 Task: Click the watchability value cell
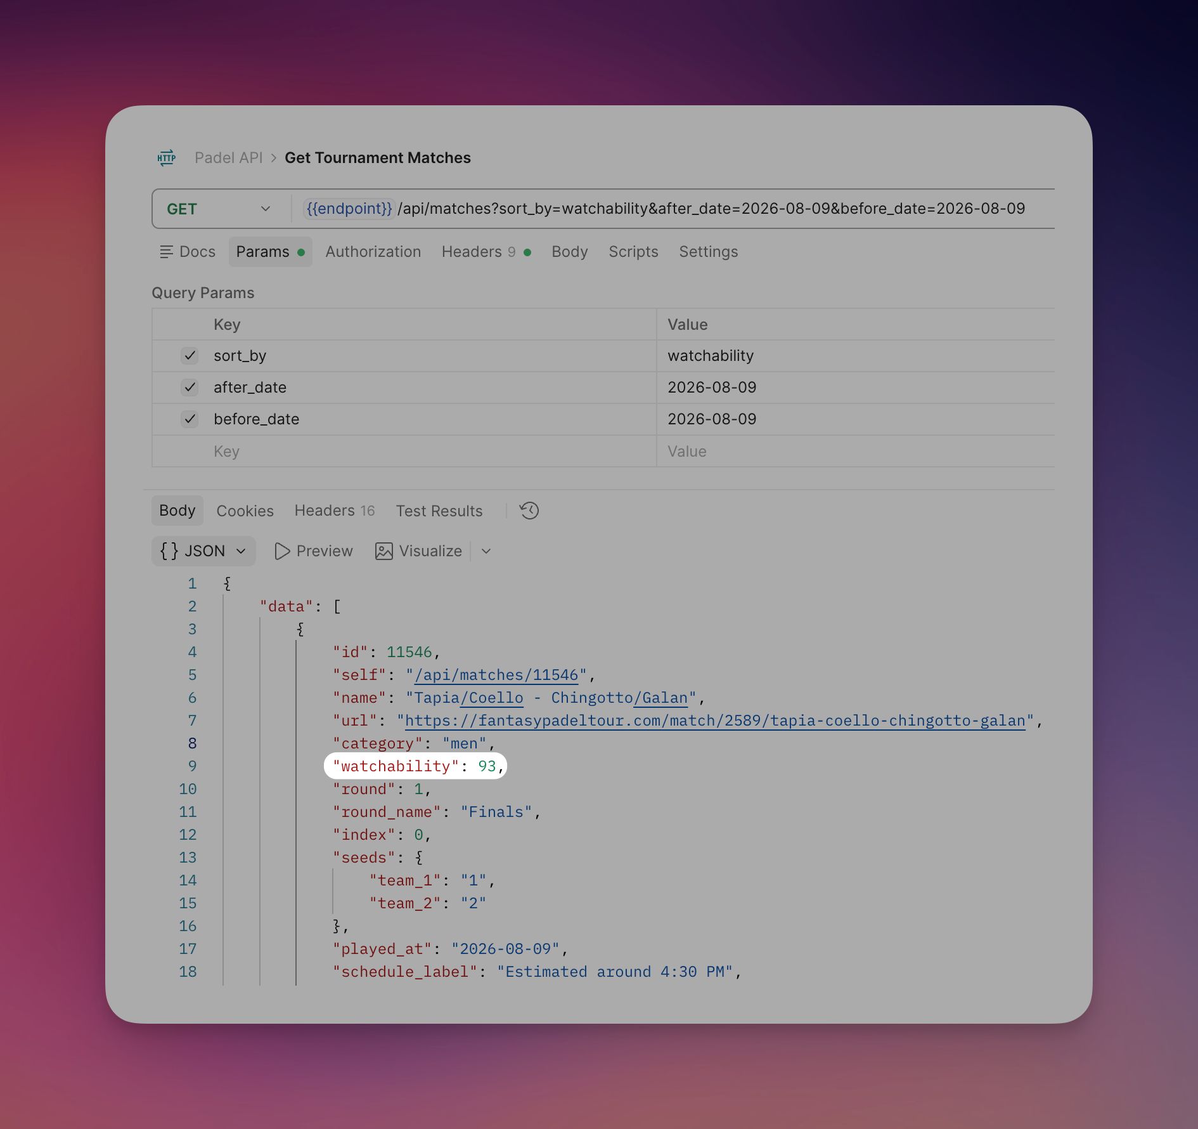point(856,356)
